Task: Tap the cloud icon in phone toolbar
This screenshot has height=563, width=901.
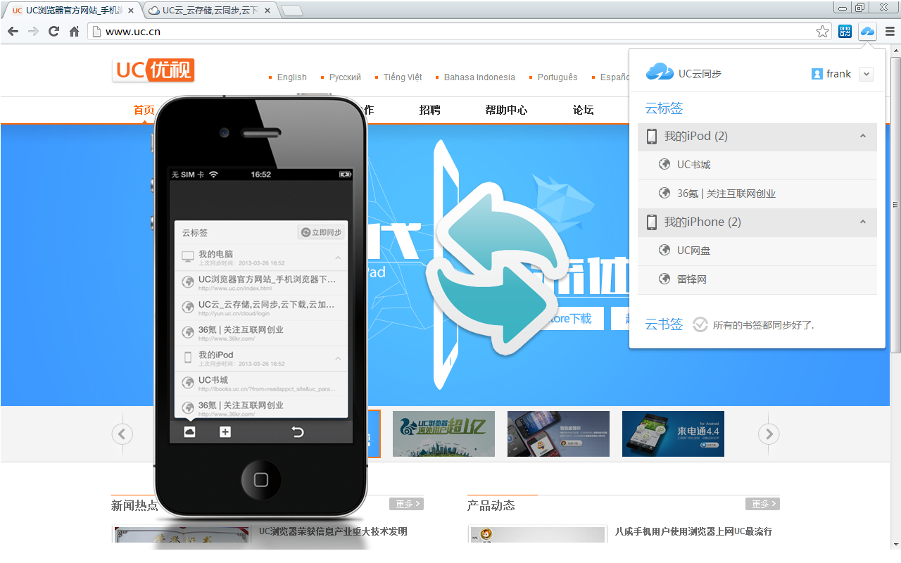Action: pyautogui.click(x=189, y=431)
